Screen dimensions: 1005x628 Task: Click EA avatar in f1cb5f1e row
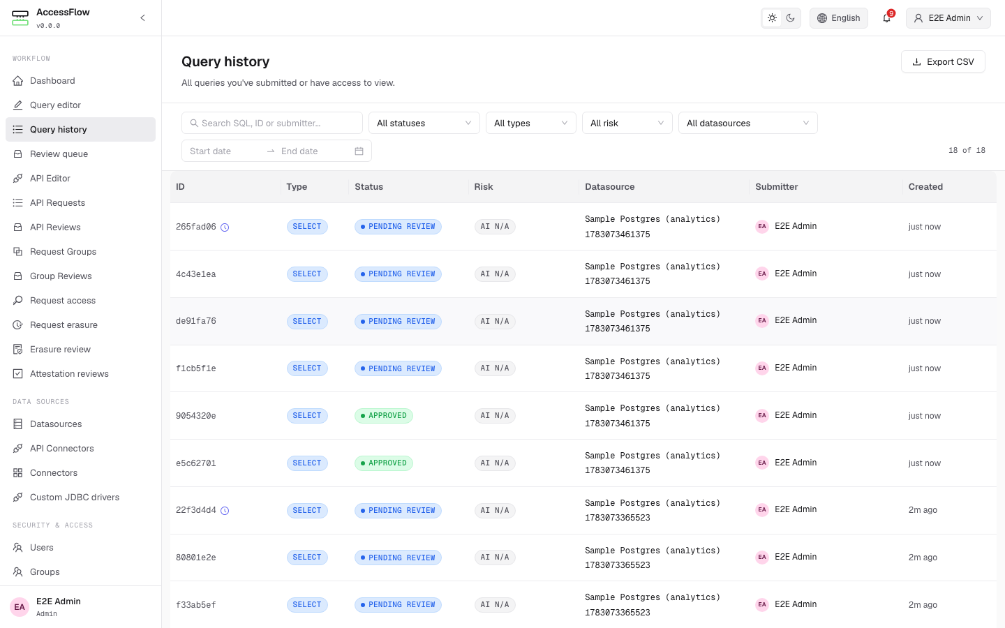(762, 368)
